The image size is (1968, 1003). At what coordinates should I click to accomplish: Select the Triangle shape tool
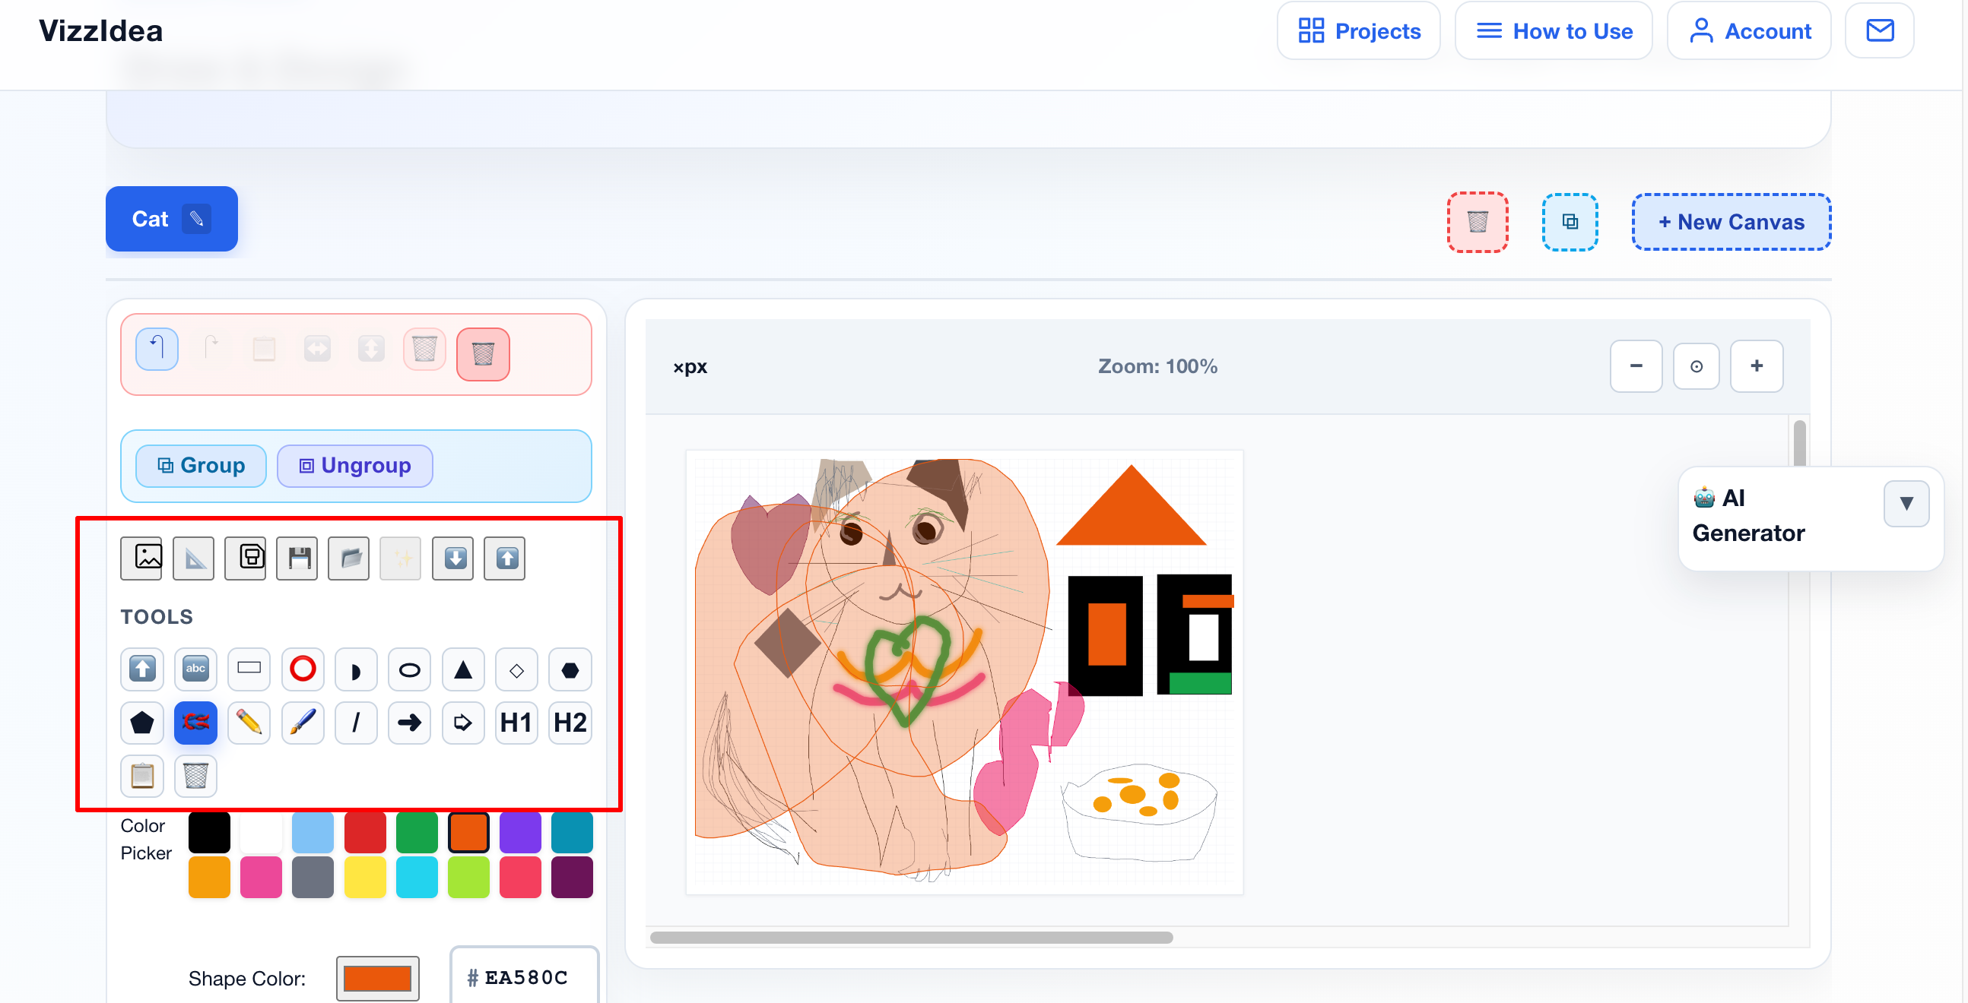462,669
